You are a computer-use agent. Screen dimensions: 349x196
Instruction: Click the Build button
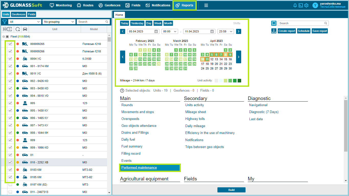tap(231, 190)
